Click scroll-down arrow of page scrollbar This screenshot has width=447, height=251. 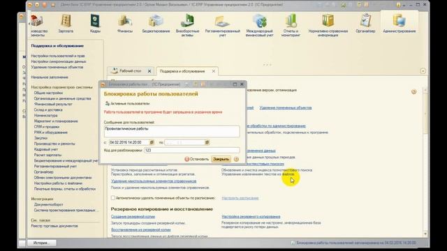[425, 234]
